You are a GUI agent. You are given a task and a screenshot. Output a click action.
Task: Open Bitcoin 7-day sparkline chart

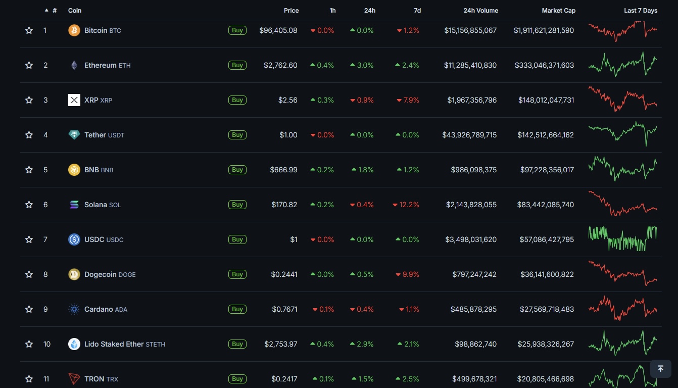[622, 30]
